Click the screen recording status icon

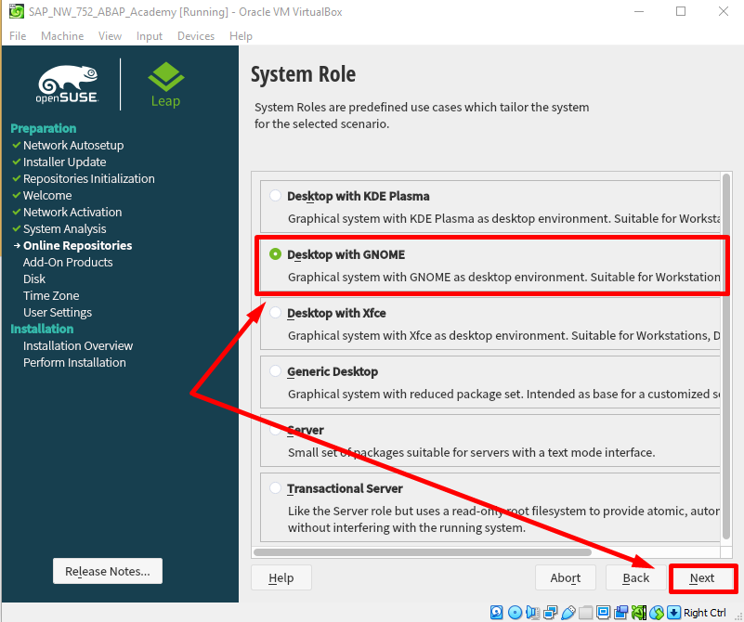click(620, 613)
